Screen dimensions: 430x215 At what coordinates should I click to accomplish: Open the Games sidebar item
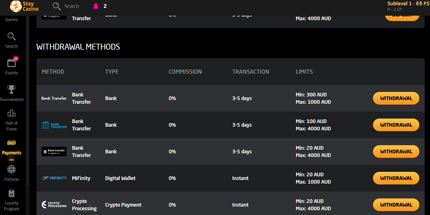click(x=12, y=20)
